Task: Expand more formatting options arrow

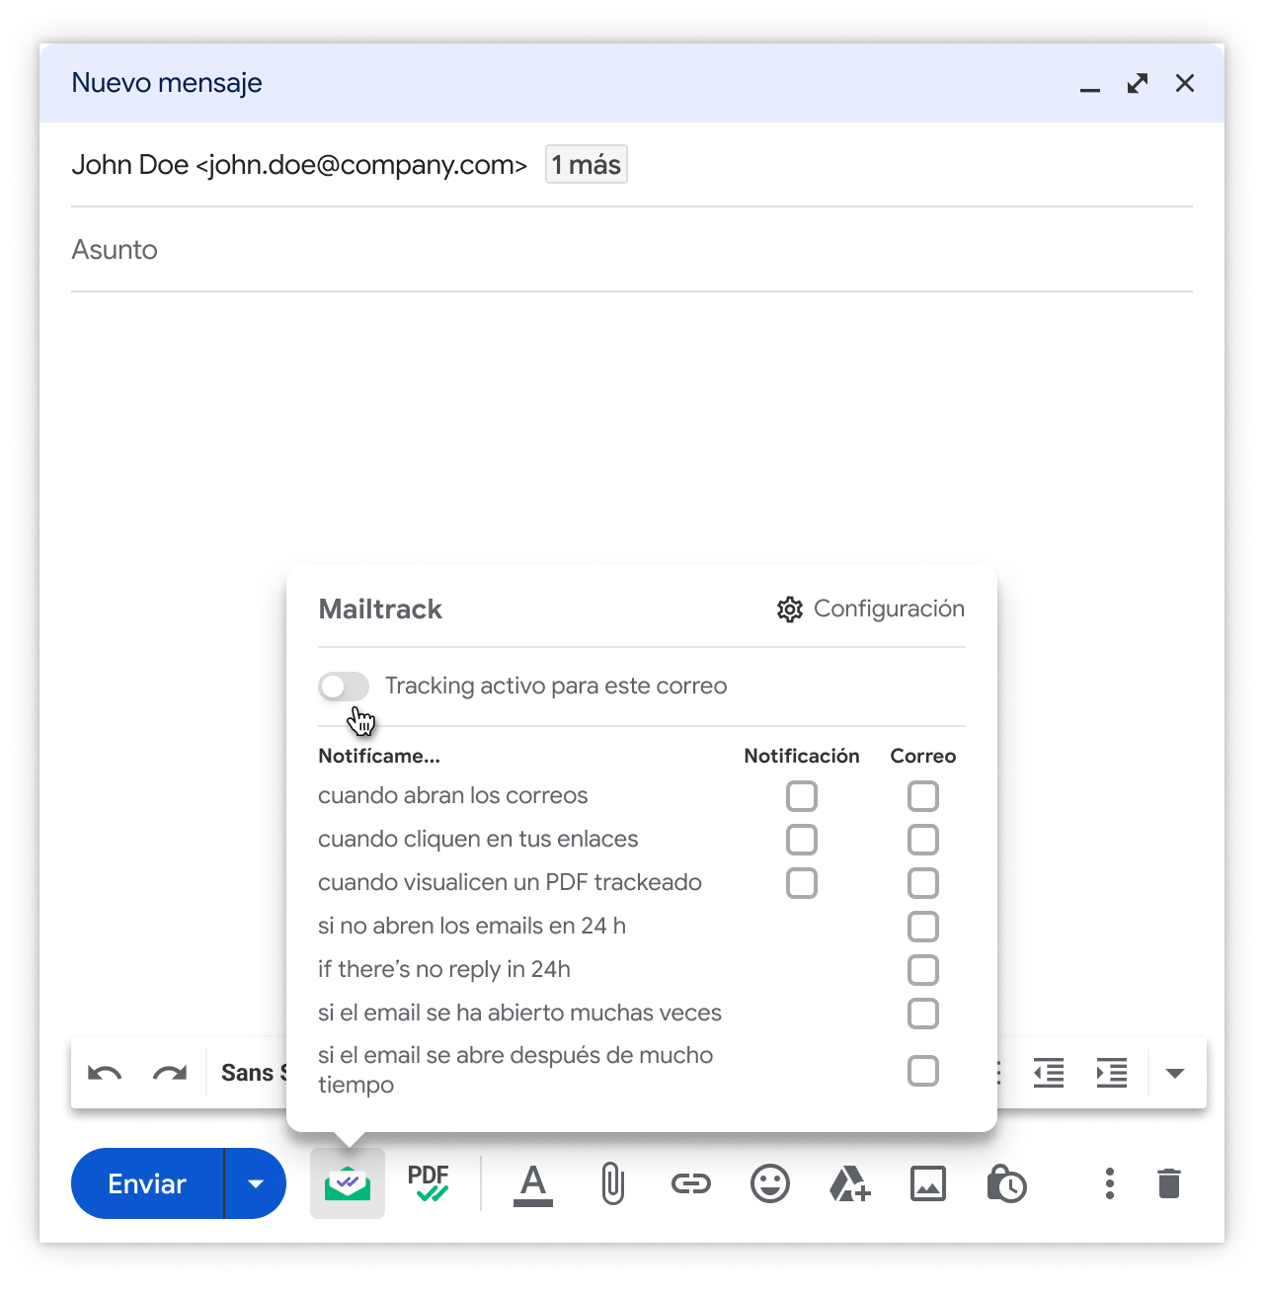Action: coord(1175,1074)
